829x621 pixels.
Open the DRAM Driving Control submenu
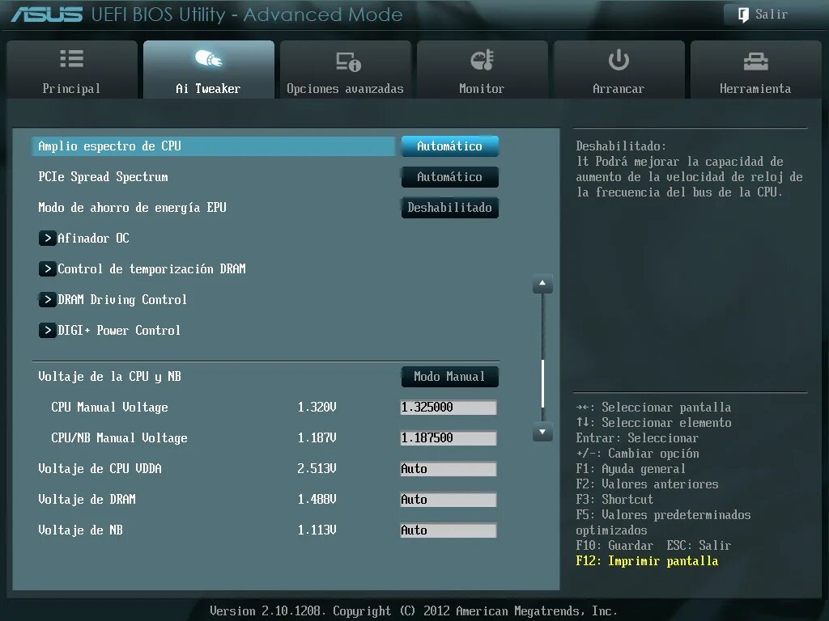[x=113, y=299]
